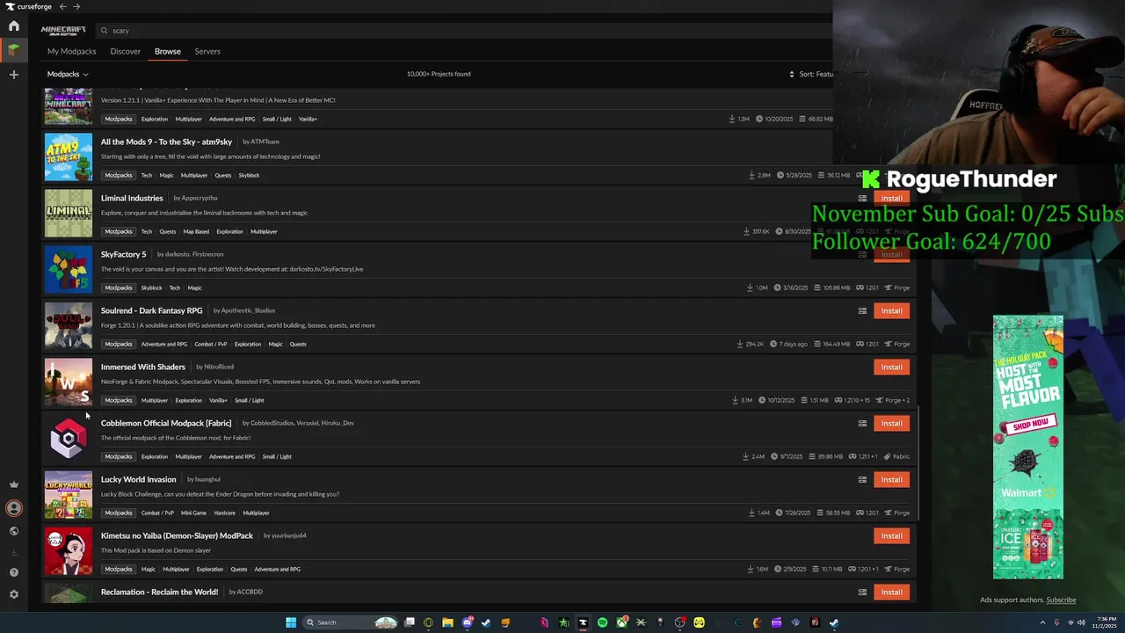Go to CurseForge Home in the sidebar
Image resolution: width=1125 pixels, height=633 pixels.
click(14, 26)
